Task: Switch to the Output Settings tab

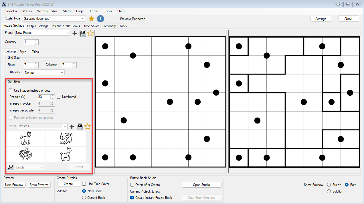Action: (38, 26)
